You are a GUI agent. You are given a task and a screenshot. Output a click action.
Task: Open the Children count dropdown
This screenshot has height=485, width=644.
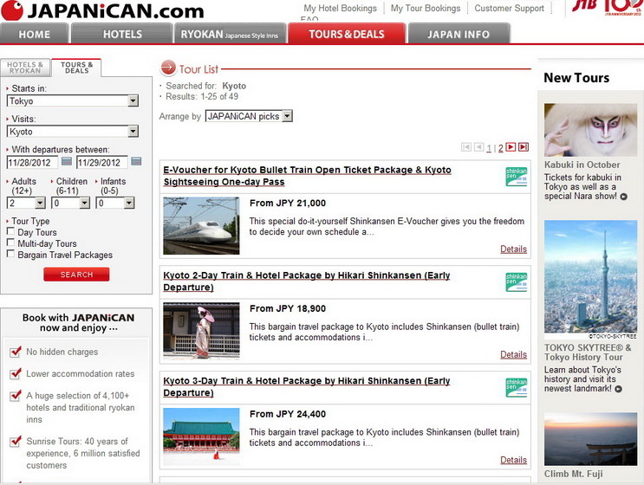(71, 203)
